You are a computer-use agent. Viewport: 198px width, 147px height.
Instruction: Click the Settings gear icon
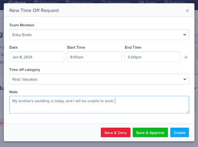point(166,2)
